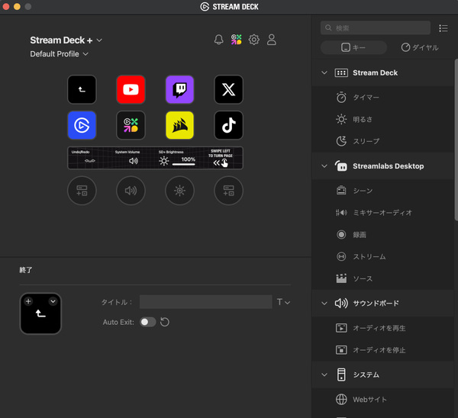Enable the Auto Exit switch

tap(147, 322)
